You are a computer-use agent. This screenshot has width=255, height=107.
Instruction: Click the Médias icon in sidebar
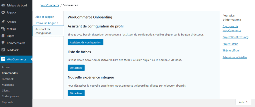tap(3, 29)
